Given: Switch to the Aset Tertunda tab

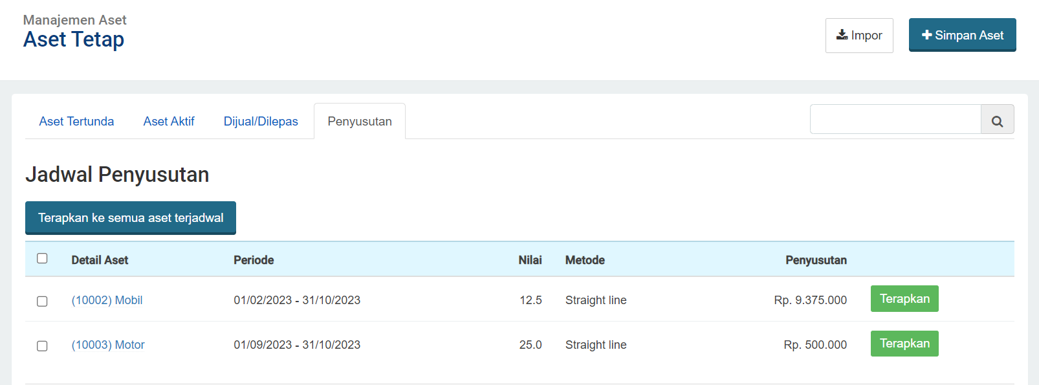Looking at the screenshot, I should coord(76,122).
